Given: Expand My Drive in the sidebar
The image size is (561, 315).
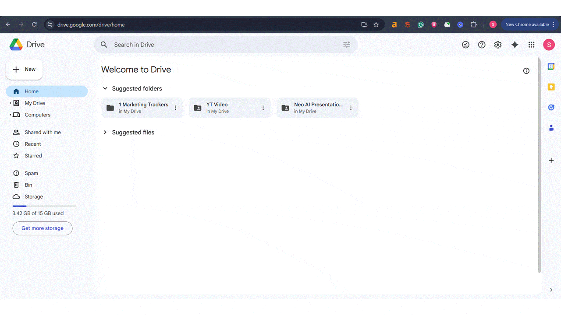Looking at the screenshot, I should pyautogui.click(x=11, y=103).
